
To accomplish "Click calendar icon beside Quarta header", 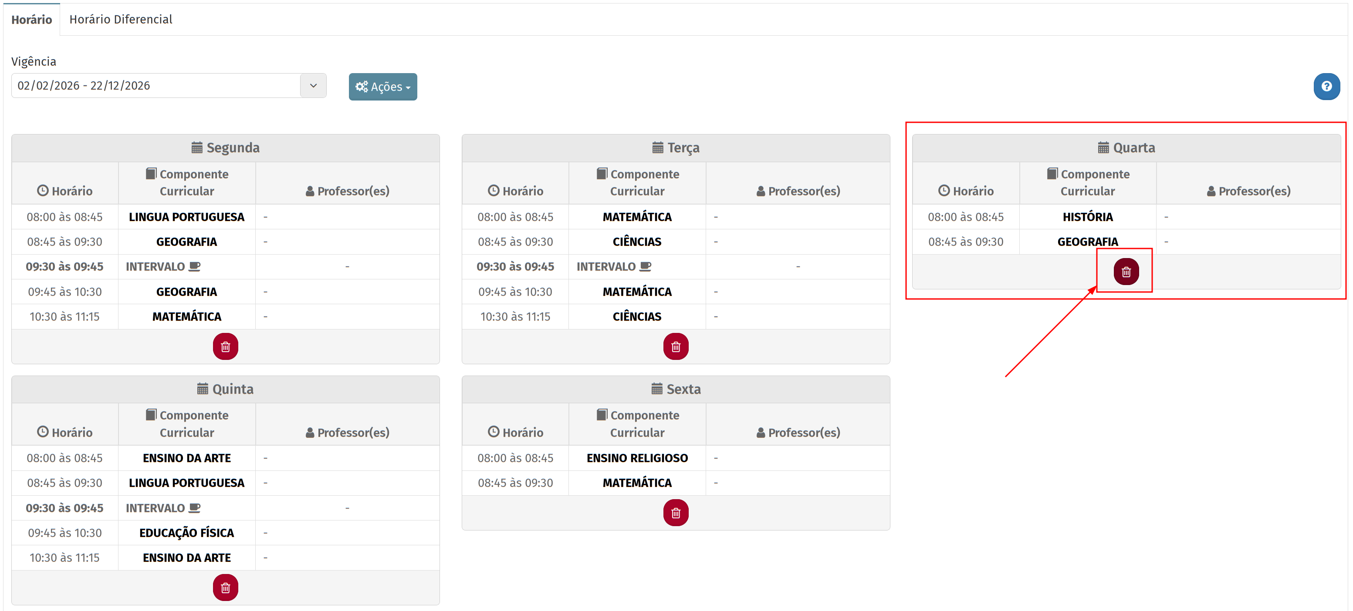I will coord(1103,148).
